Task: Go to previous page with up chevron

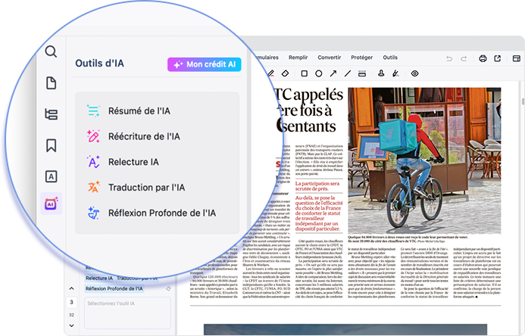Action: point(71,289)
